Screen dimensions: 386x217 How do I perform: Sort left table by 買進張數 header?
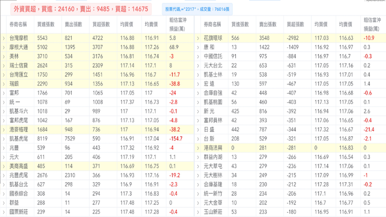(x=46, y=24)
